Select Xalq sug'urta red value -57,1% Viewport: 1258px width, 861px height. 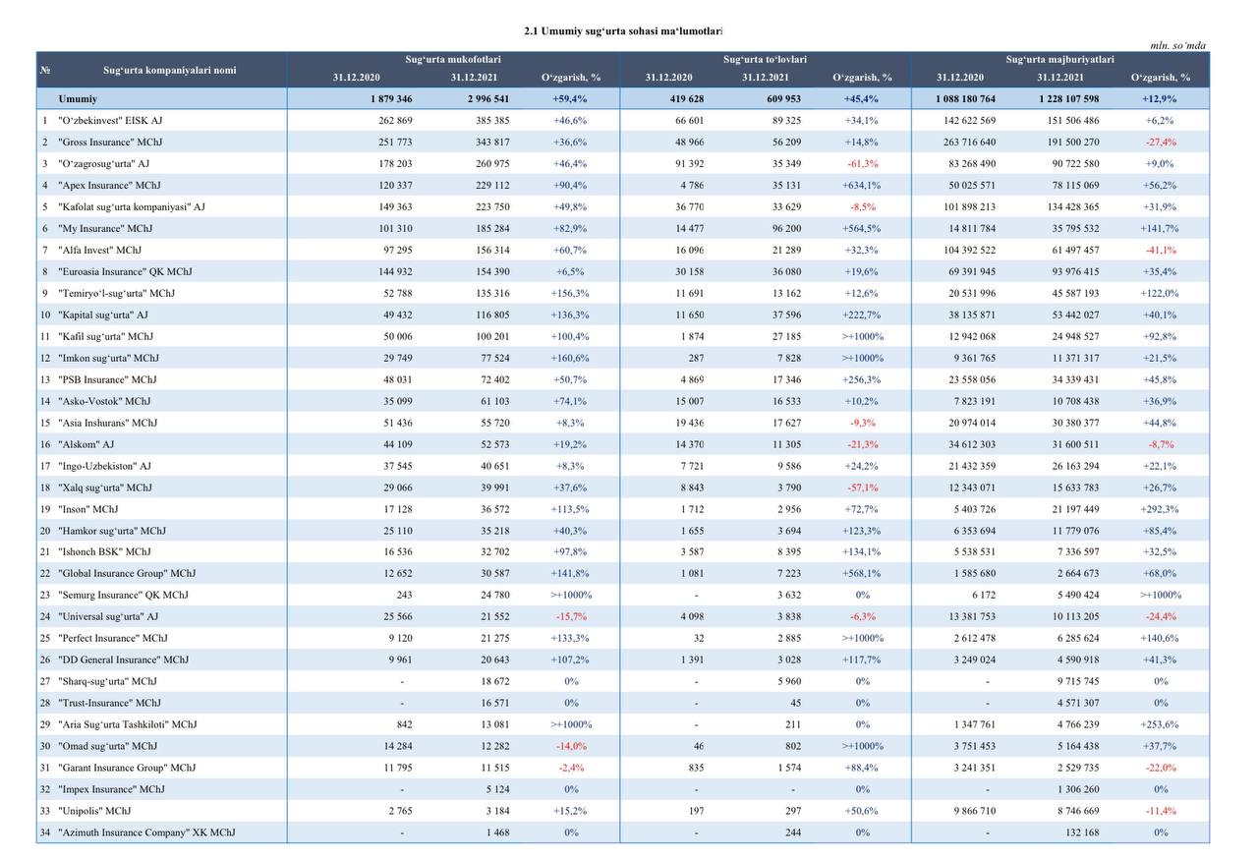(862, 488)
